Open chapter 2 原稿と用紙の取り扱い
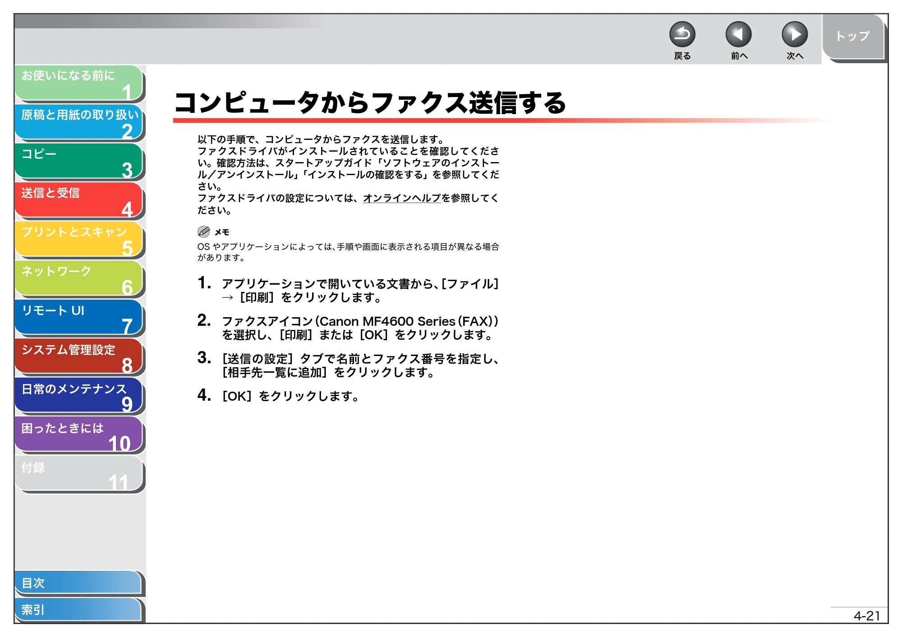The width and height of the screenshot is (902, 638). 79,122
